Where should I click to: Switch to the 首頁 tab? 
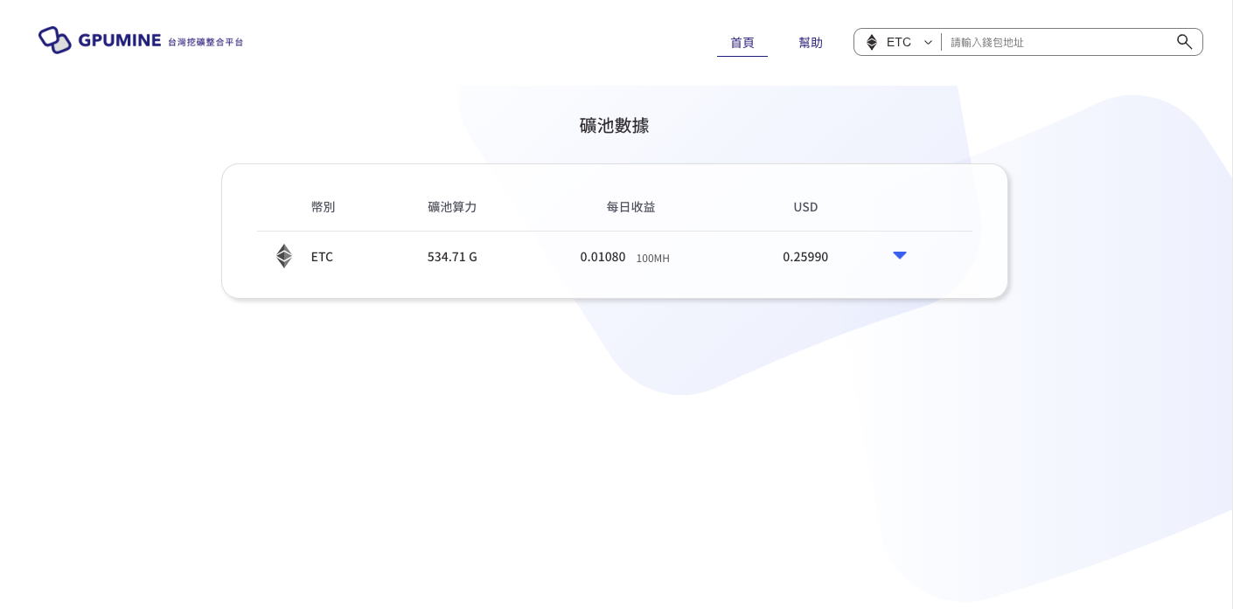(742, 42)
